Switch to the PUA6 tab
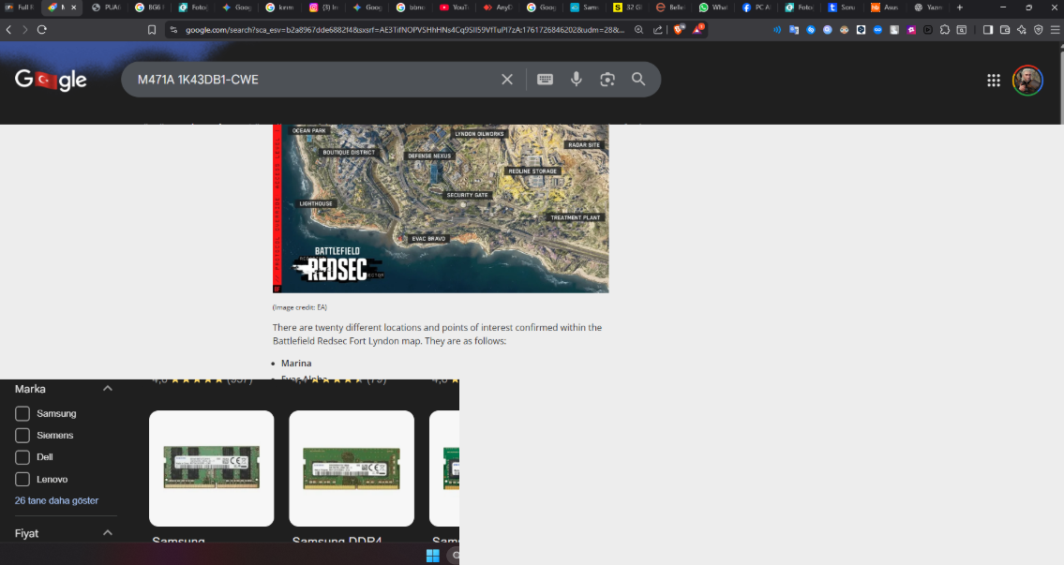Screen dimensions: 1064x565 point(106,7)
